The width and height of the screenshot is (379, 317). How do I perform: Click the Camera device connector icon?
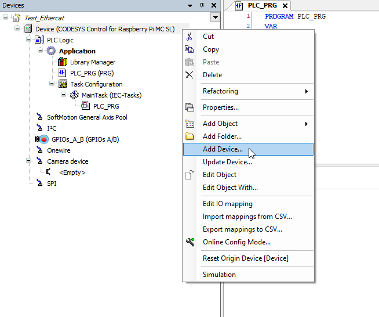click(39, 161)
